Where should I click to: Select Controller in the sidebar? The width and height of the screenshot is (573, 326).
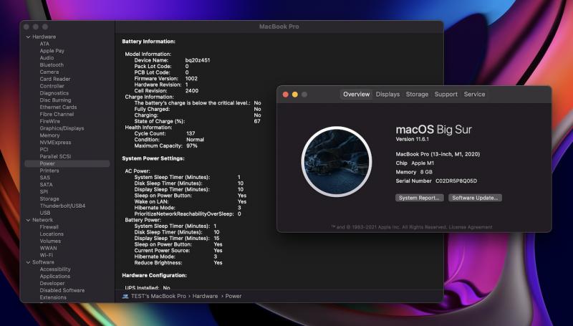[x=52, y=86]
